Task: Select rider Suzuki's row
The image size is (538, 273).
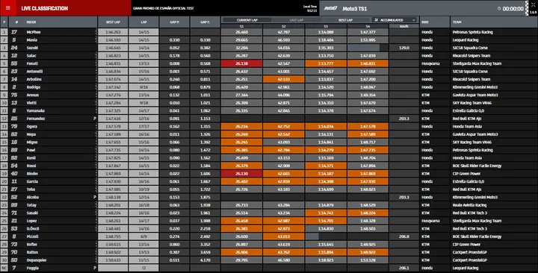Action: click(269, 48)
